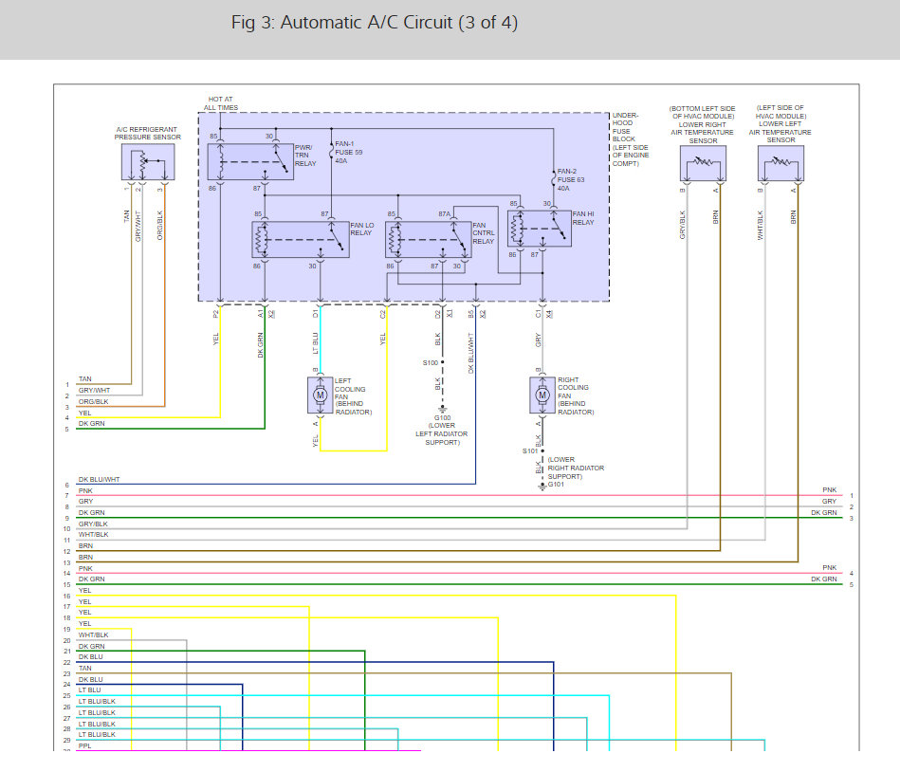
Task: Click the PPL wire label at row 29
Action: pos(85,745)
